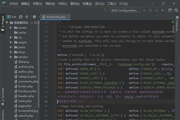180x120 pixels.
Task: Toggle the Structure tool window
Action: (3, 115)
